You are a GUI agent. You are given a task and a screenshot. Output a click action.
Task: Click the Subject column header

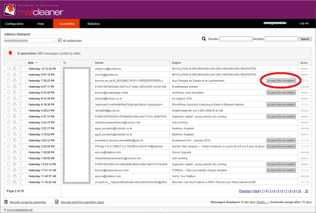point(176,63)
